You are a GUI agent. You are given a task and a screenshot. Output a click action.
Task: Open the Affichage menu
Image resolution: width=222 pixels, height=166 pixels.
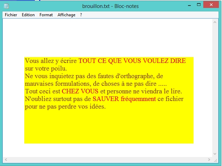pos(66,15)
